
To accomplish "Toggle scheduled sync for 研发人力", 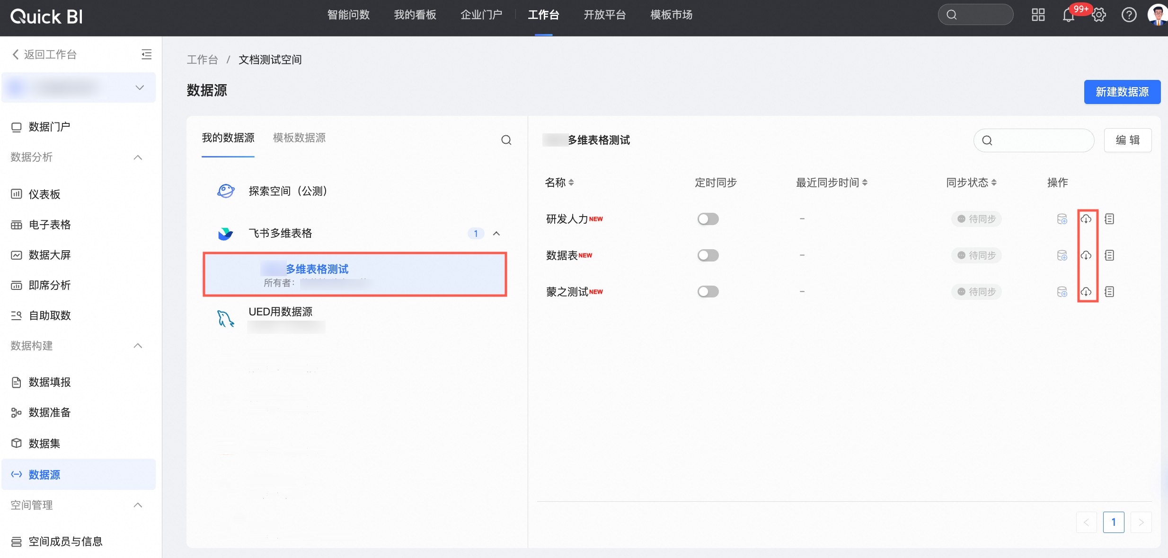I will pyautogui.click(x=708, y=219).
